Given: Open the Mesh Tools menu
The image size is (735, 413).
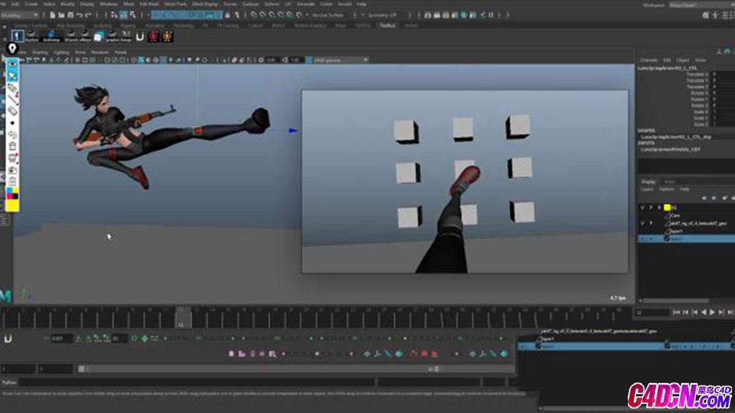Looking at the screenshot, I should coord(175,4).
